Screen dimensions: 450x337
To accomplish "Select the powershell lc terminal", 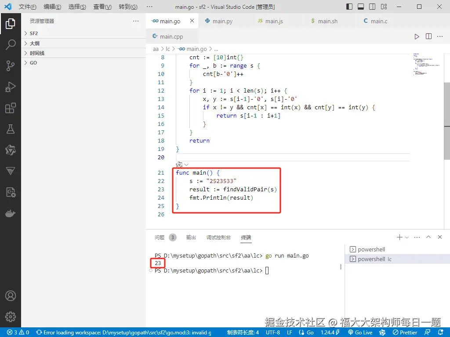I will point(397,259).
